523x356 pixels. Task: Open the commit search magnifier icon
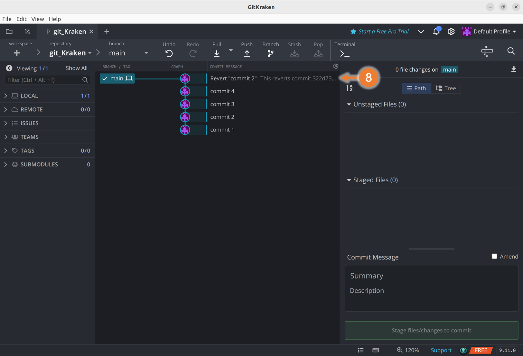point(511,51)
